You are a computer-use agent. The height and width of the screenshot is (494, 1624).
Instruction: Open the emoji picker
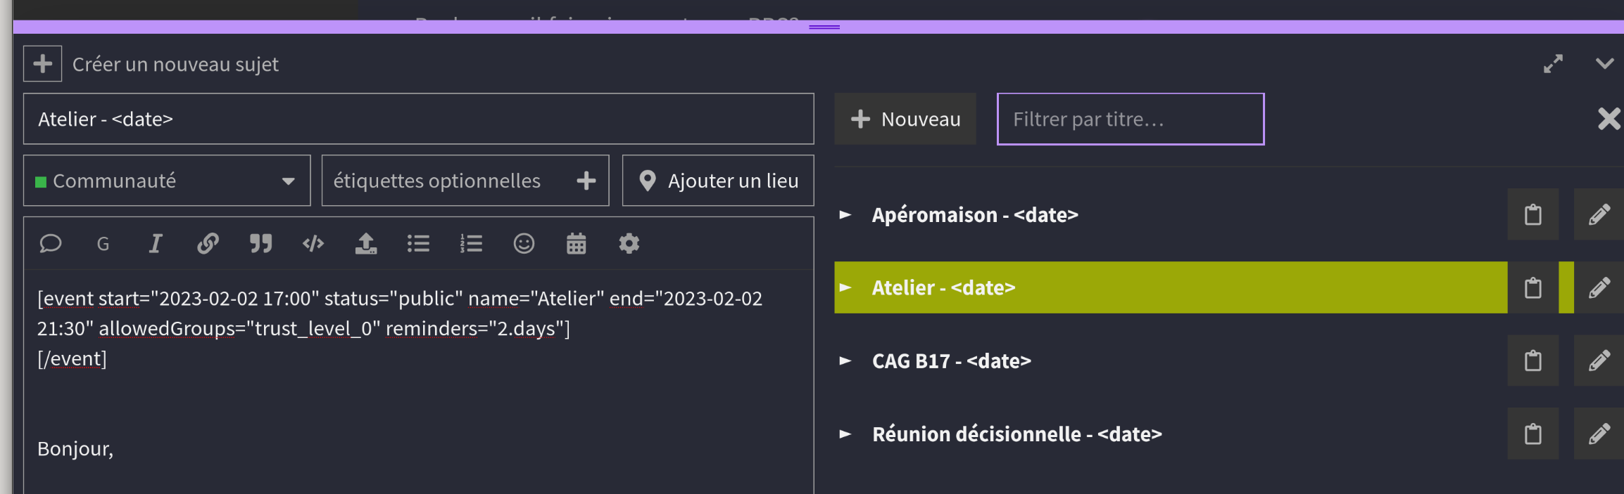tap(524, 244)
